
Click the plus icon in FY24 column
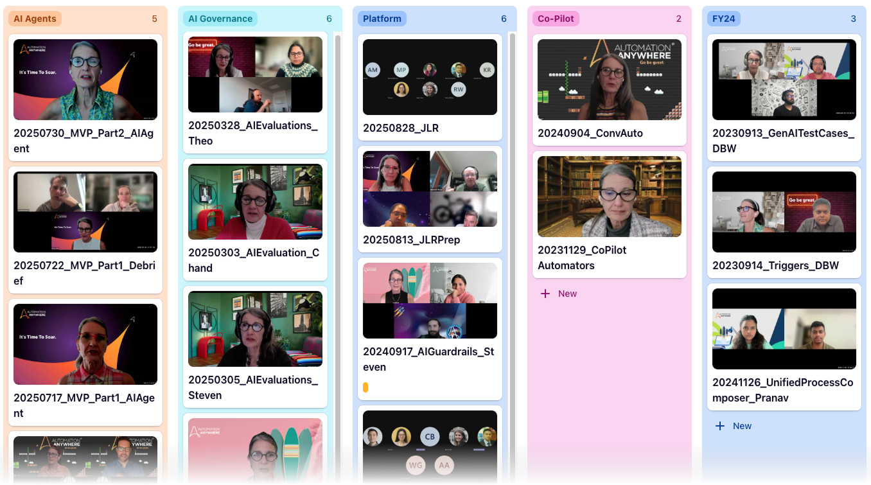coord(720,426)
